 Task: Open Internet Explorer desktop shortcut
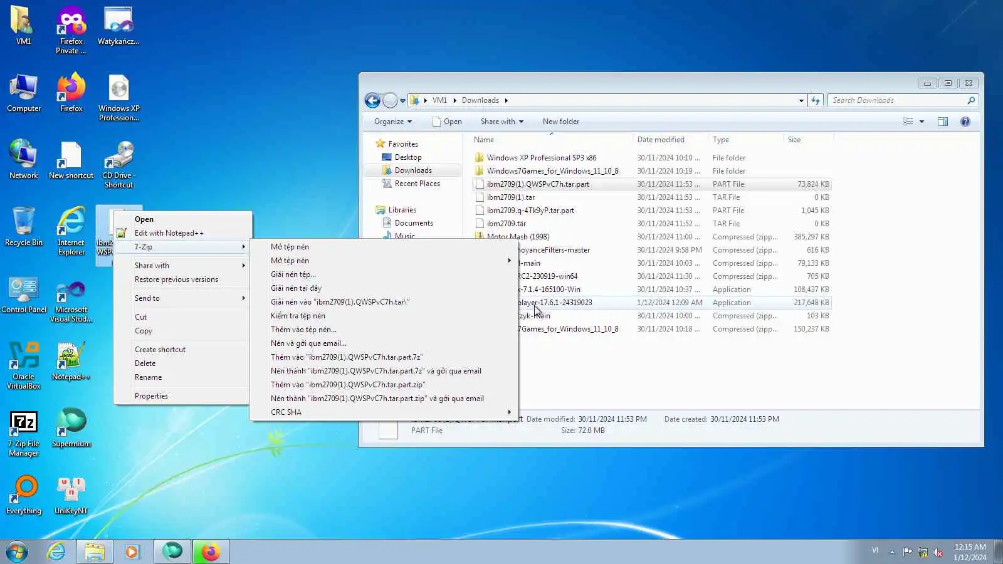[x=71, y=231]
